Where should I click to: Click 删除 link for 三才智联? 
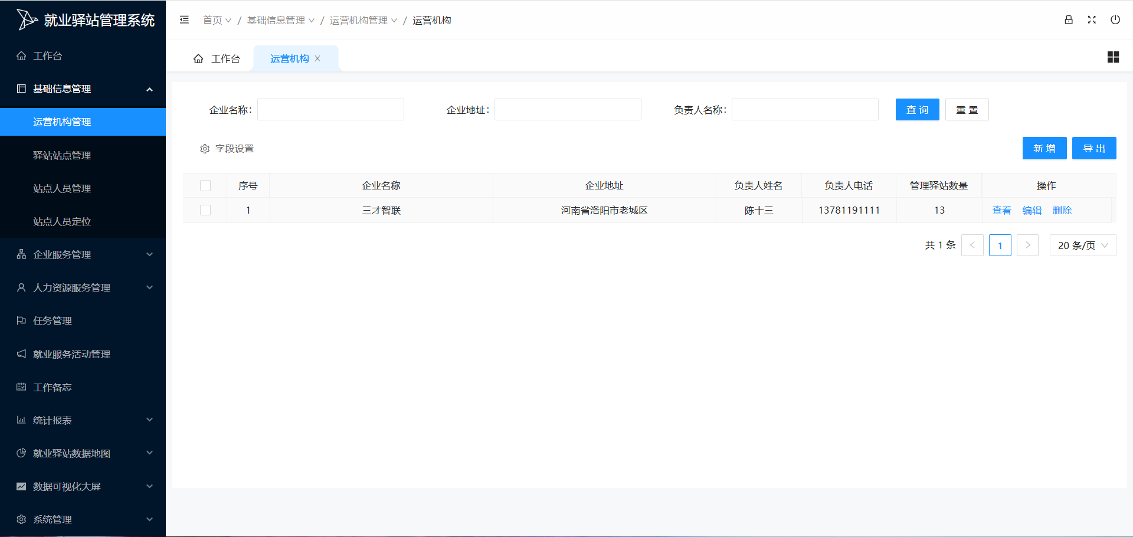[x=1062, y=210]
